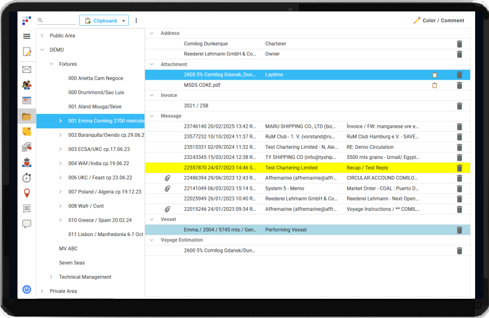Open the TY SHIPPING CO grains message
This screenshot has width=489, height=318.
click(308, 157)
